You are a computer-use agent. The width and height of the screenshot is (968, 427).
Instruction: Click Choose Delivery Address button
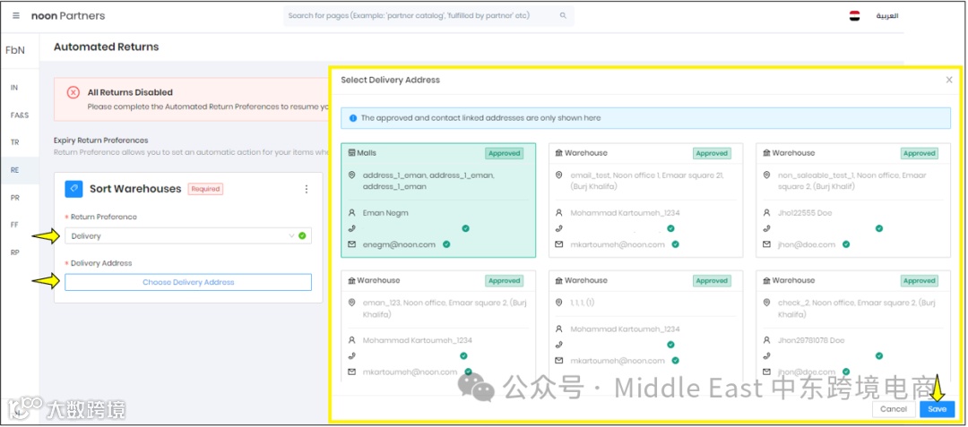pos(187,282)
